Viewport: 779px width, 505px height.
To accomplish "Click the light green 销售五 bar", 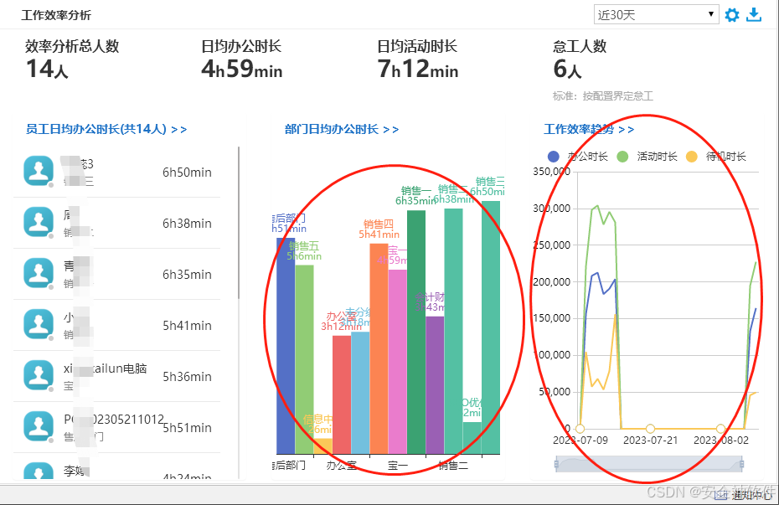I will pos(304,359).
